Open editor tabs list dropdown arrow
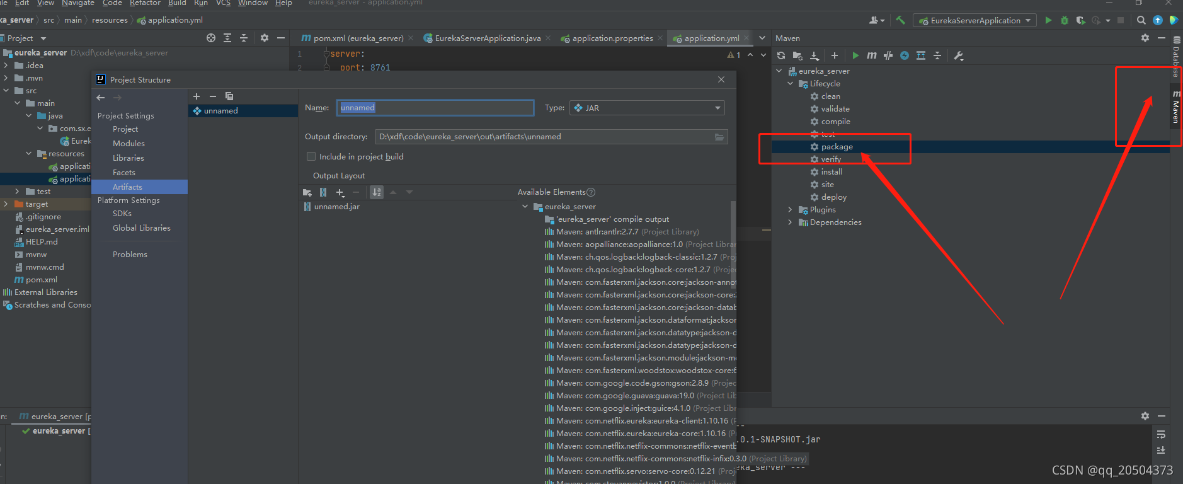 (x=762, y=38)
